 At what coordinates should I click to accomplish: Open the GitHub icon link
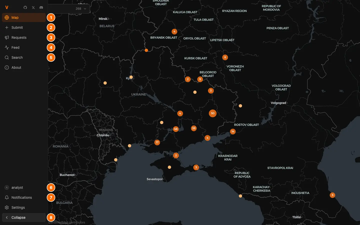pyautogui.click(x=25, y=7)
